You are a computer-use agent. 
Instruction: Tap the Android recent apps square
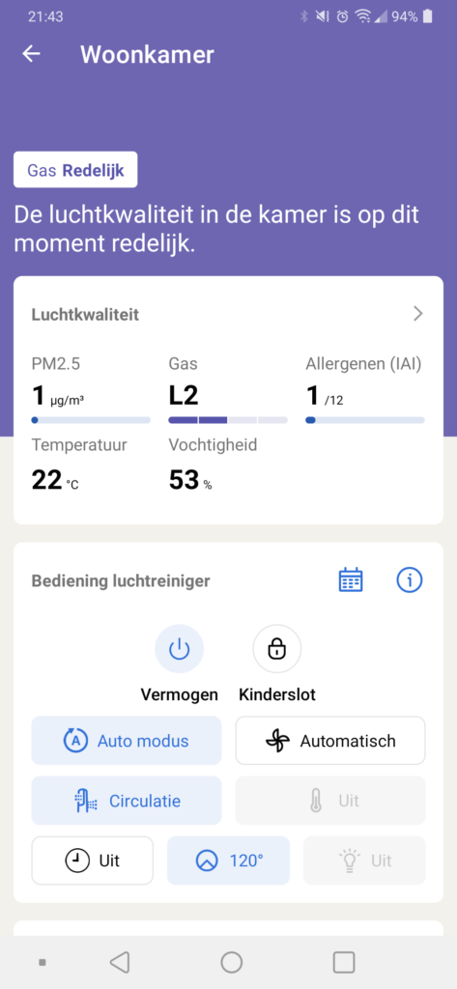click(344, 963)
